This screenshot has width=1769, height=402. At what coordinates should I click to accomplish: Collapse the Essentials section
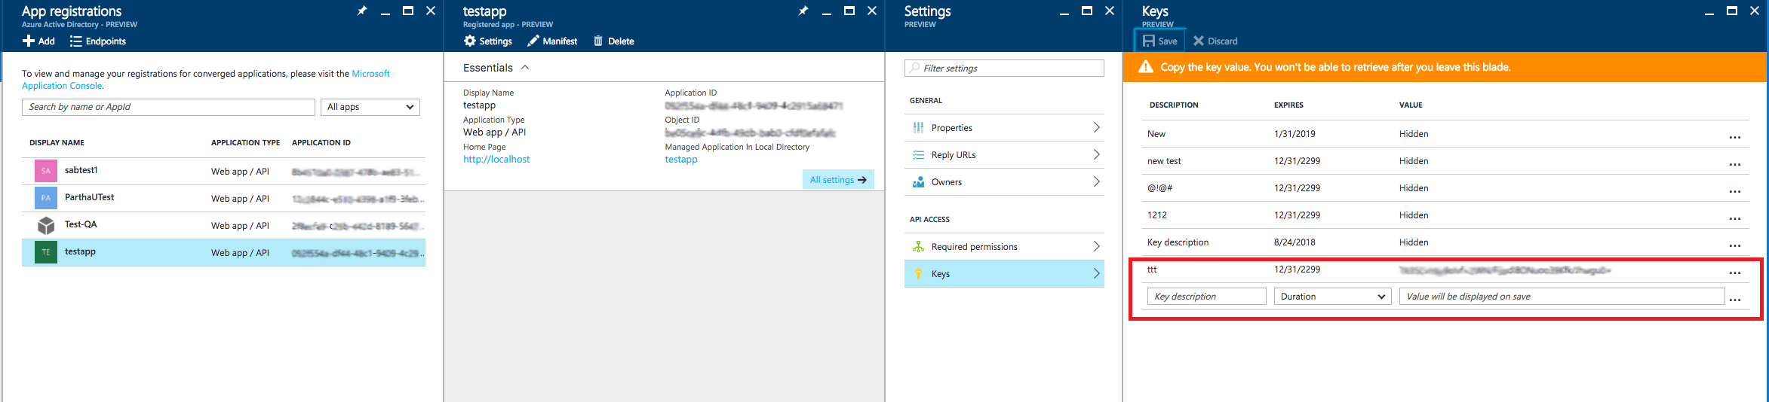526,68
